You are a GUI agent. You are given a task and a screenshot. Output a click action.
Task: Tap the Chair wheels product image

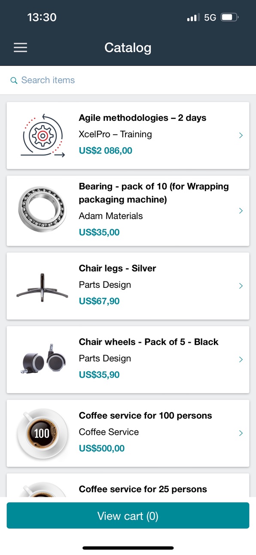[43, 360]
